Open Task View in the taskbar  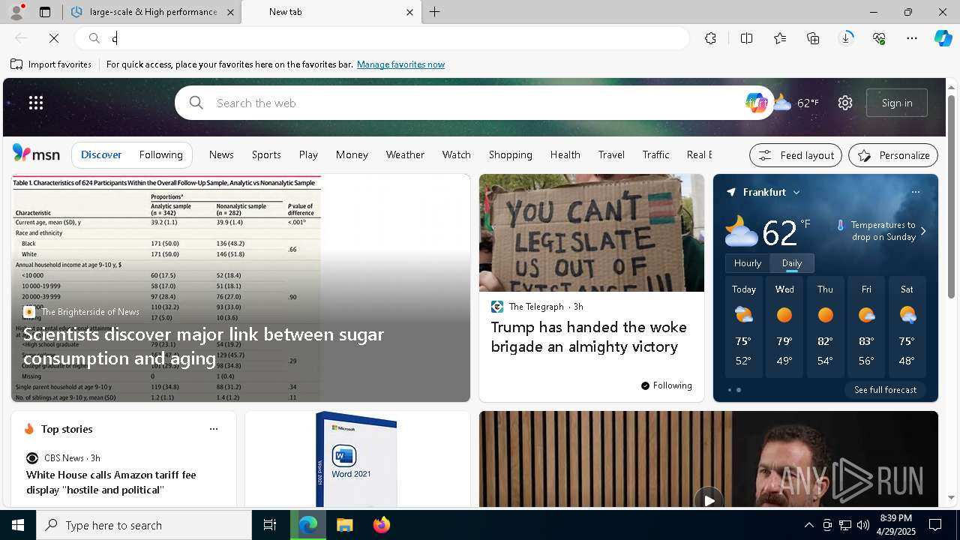[270, 525]
